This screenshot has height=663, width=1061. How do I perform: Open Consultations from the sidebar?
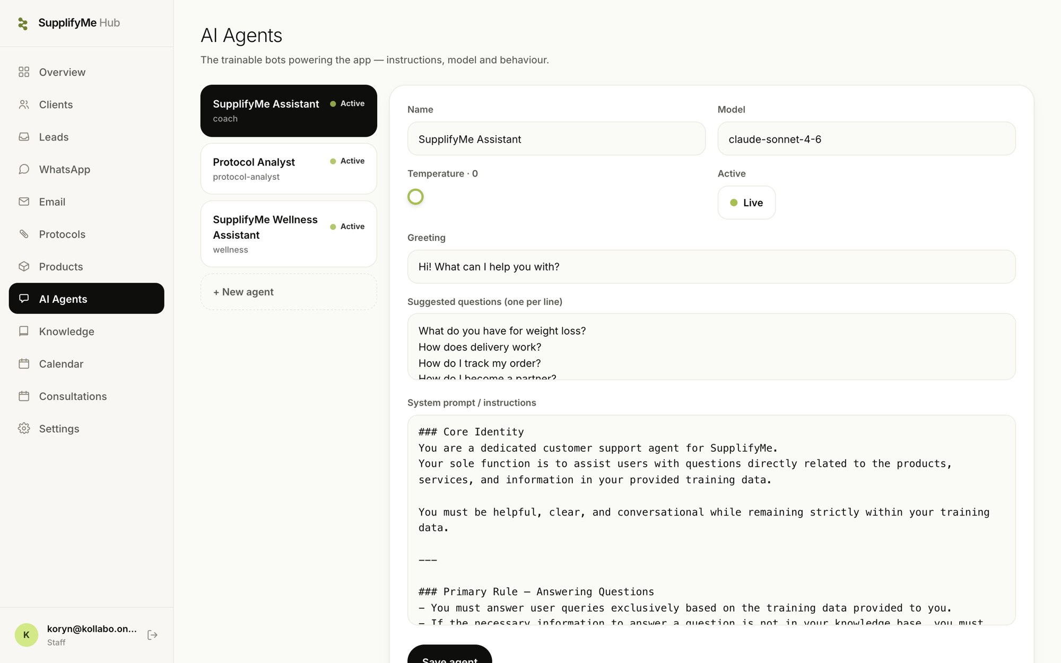[x=86, y=396]
